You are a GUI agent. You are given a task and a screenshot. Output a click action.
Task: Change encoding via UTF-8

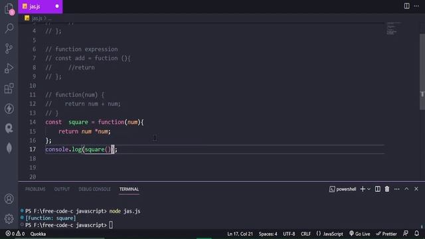(x=289, y=234)
